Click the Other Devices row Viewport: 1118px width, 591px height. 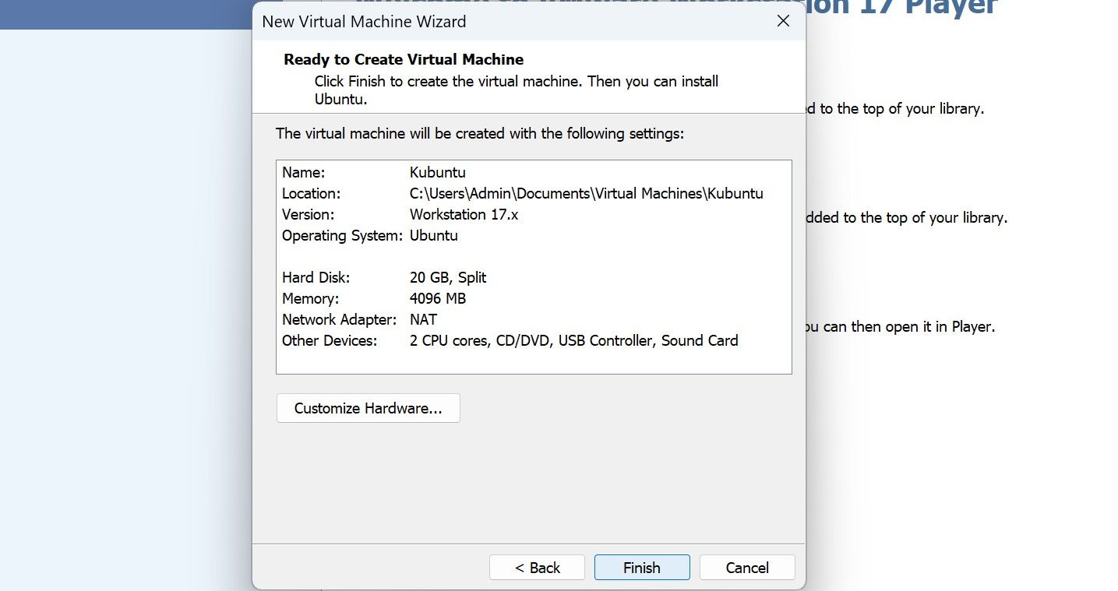[x=573, y=340]
